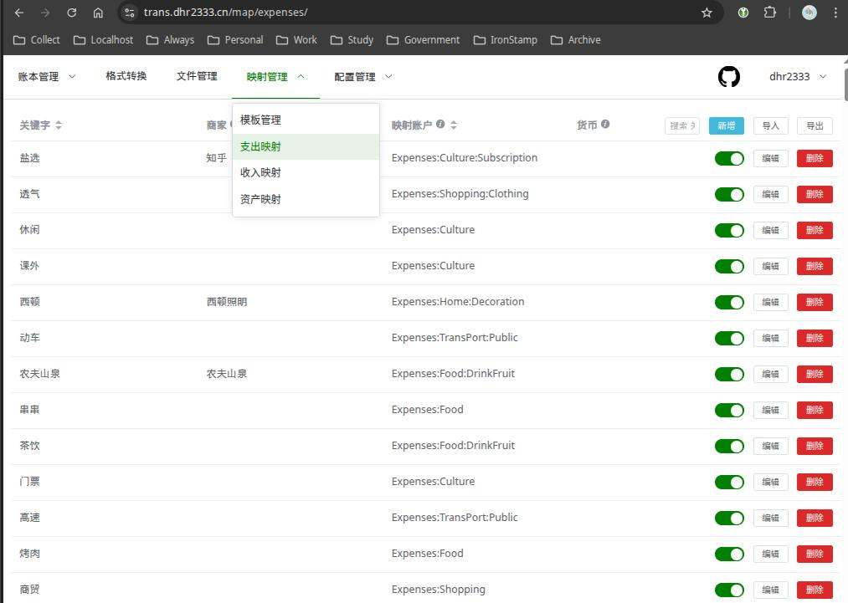848x603 pixels.
Task: Click the info icon beside 货币
Action: tap(605, 125)
